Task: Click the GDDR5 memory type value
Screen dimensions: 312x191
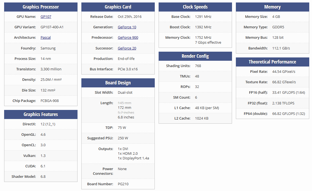Action: pyautogui.click(x=278, y=27)
